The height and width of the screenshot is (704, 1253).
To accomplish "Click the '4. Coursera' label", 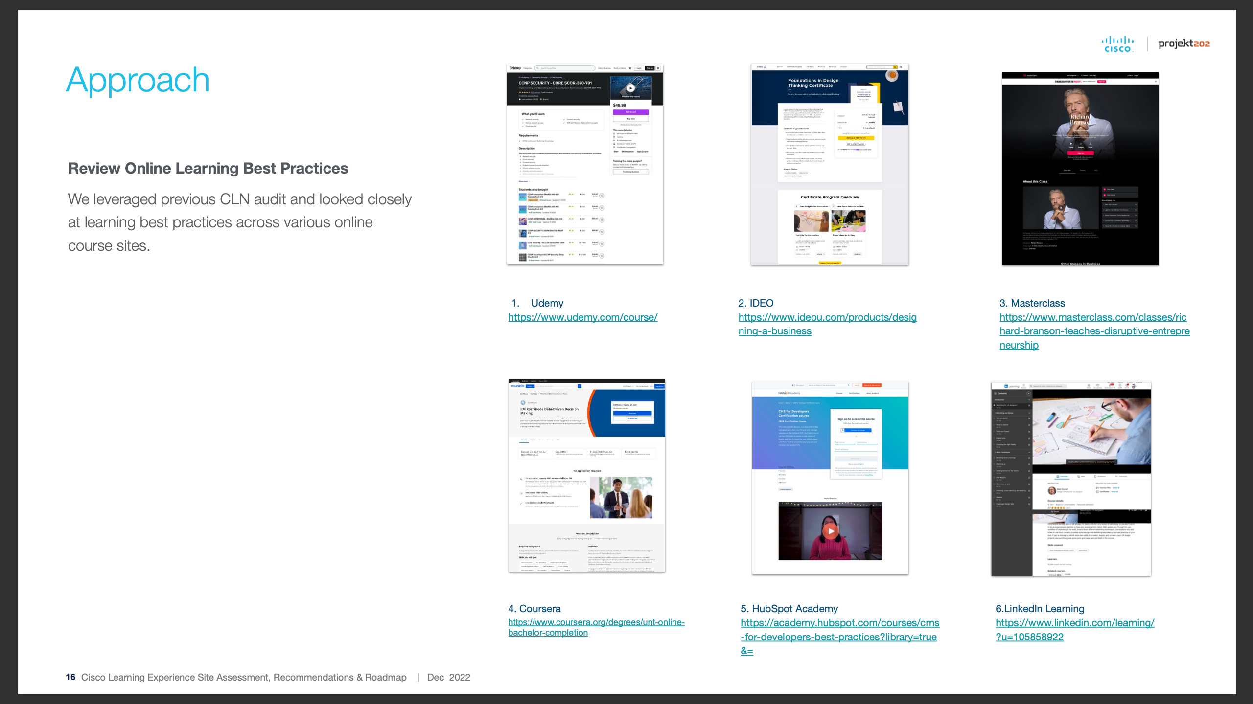I will click(534, 609).
